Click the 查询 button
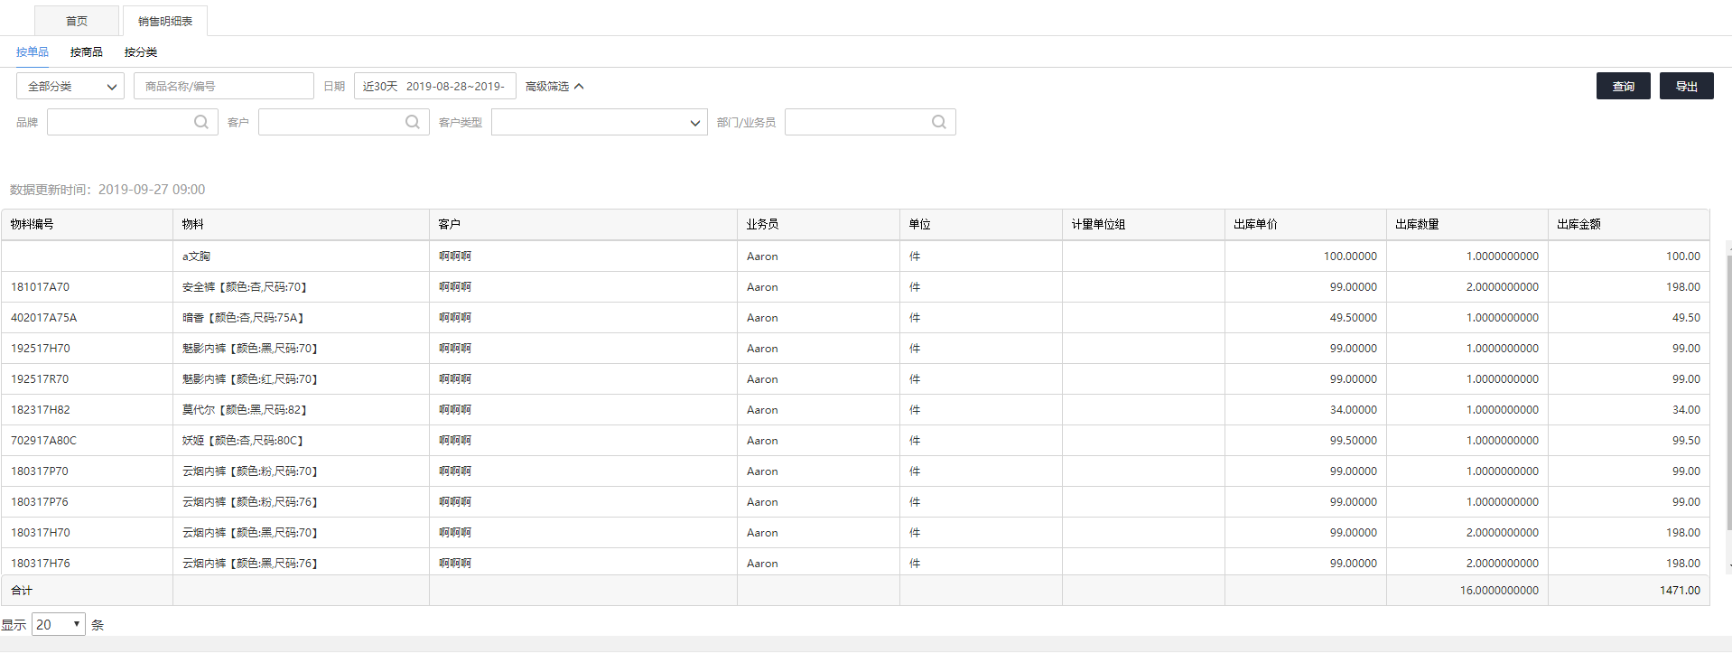The height and width of the screenshot is (653, 1732). click(1623, 87)
